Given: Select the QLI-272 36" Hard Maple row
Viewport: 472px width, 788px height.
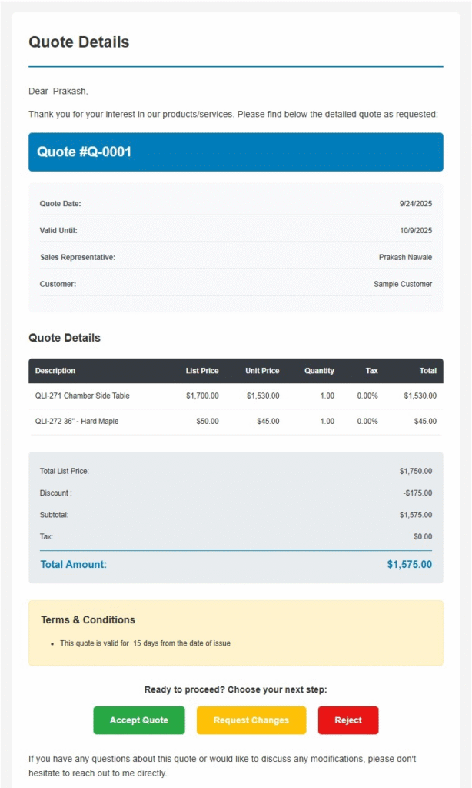Looking at the screenshot, I should (x=77, y=422).
